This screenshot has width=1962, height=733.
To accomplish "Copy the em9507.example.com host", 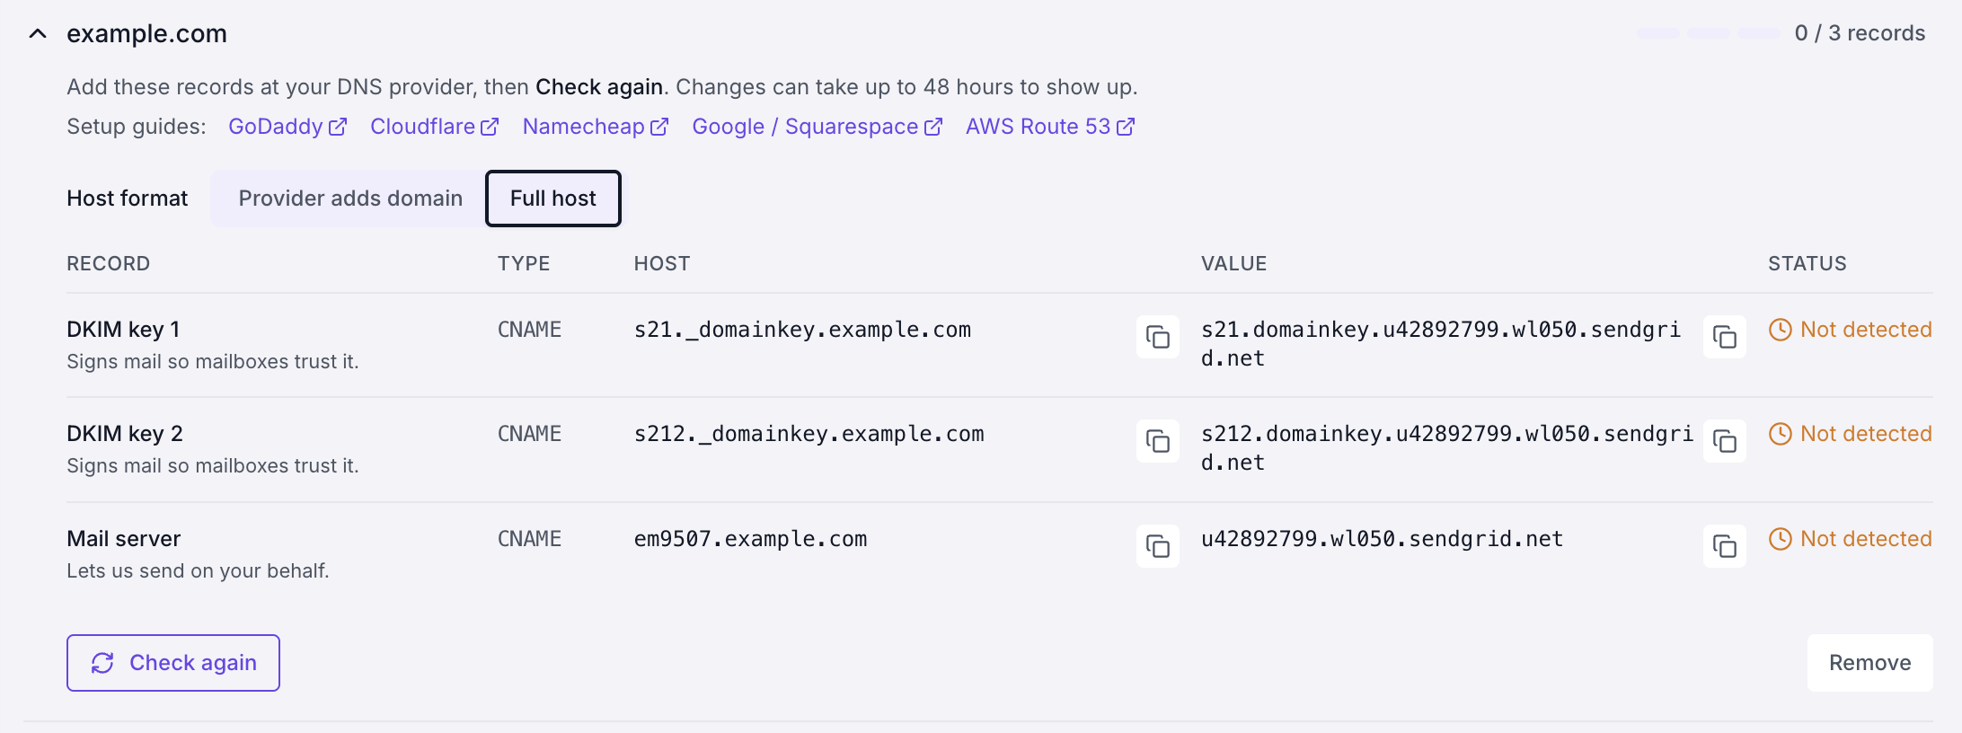I will pos(1157,546).
